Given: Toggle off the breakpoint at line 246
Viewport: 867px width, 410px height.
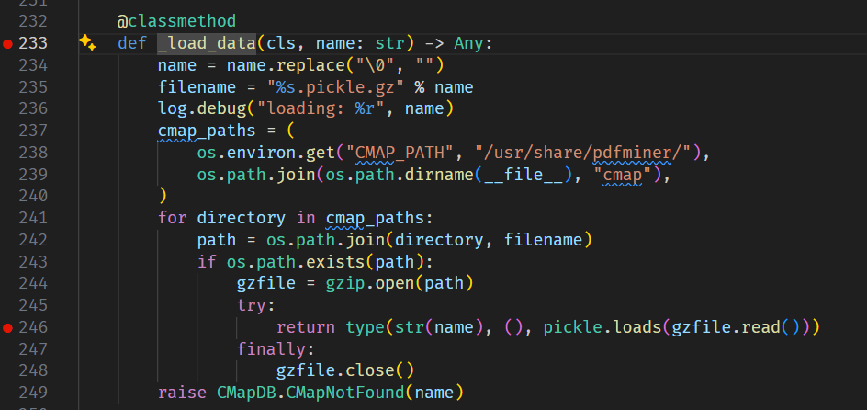Looking at the screenshot, I should click(x=8, y=327).
